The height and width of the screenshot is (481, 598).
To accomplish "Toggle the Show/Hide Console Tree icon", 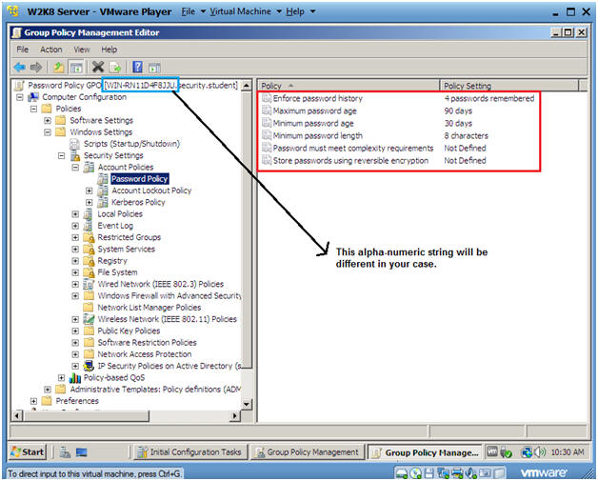I will point(76,68).
